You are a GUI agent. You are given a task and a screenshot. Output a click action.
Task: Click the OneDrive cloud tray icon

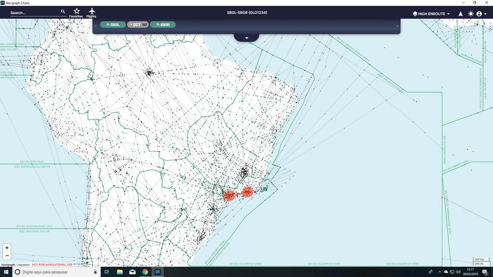click(446, 272)
